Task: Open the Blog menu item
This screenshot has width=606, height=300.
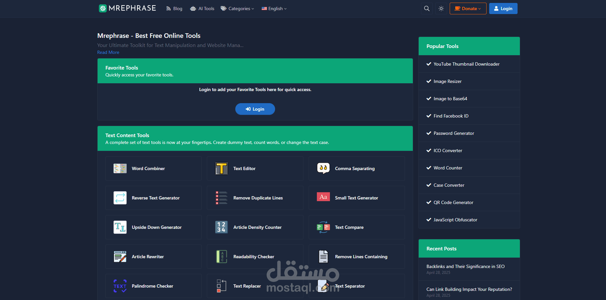Action: (174, 9)
